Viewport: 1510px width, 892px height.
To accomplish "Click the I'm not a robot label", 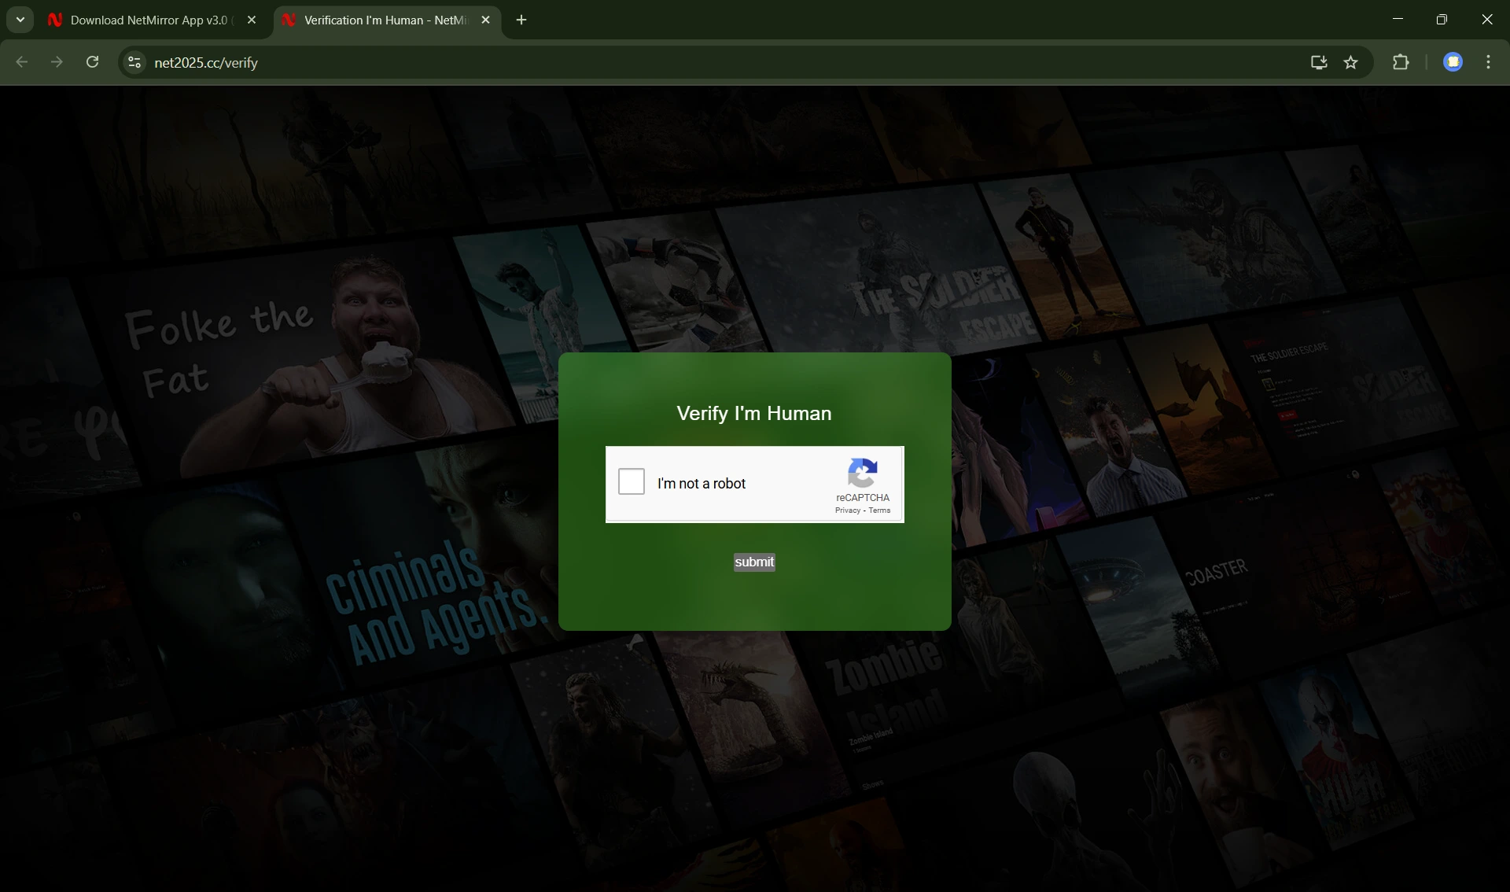I will (702, 484).
